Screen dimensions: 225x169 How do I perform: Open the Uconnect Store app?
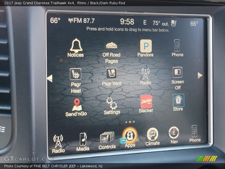[x=178, y=102]
